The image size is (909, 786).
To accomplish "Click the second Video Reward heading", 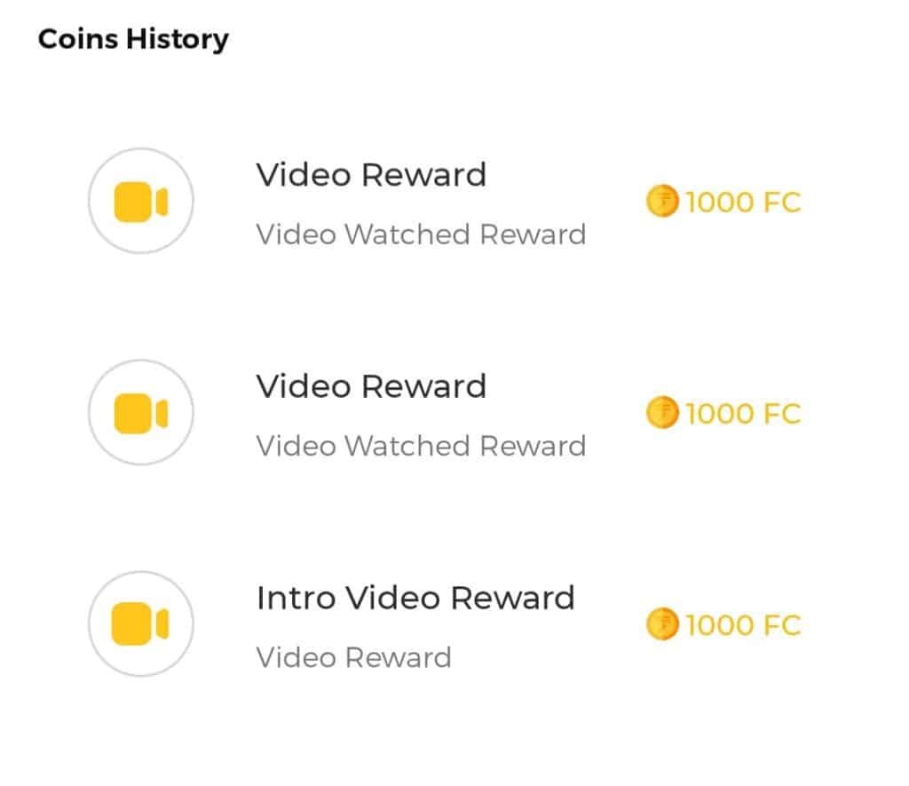I will click(371, 386).
